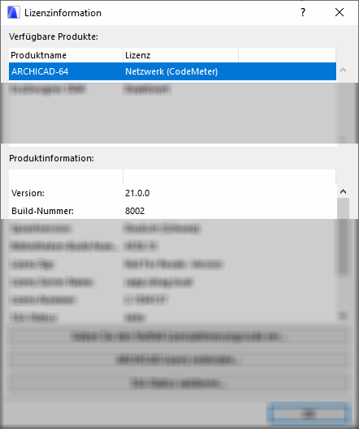Click the Lizenzinformation title text
Screen dimensions: 359x429
pos(63,13)
